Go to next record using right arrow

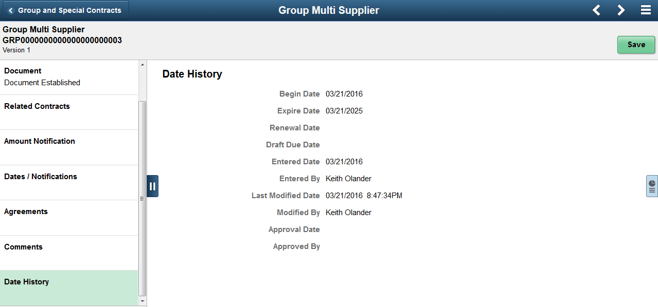621,10
